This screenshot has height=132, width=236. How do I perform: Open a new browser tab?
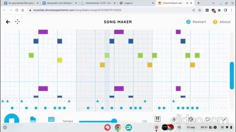[x=198, y=3]
